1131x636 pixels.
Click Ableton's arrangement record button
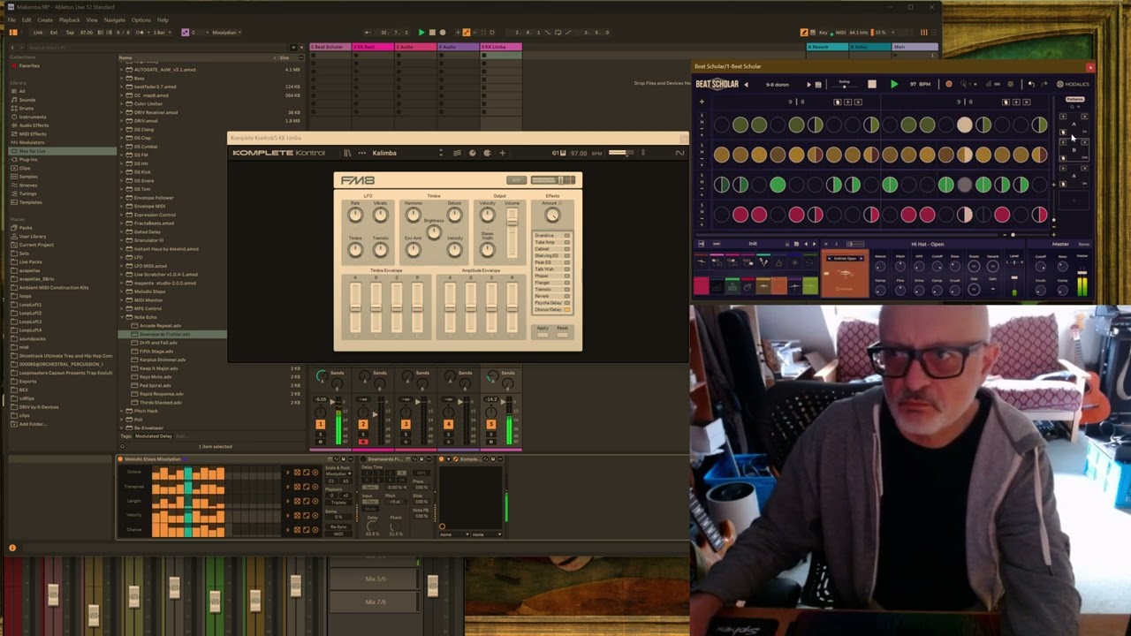pos(443,33)
